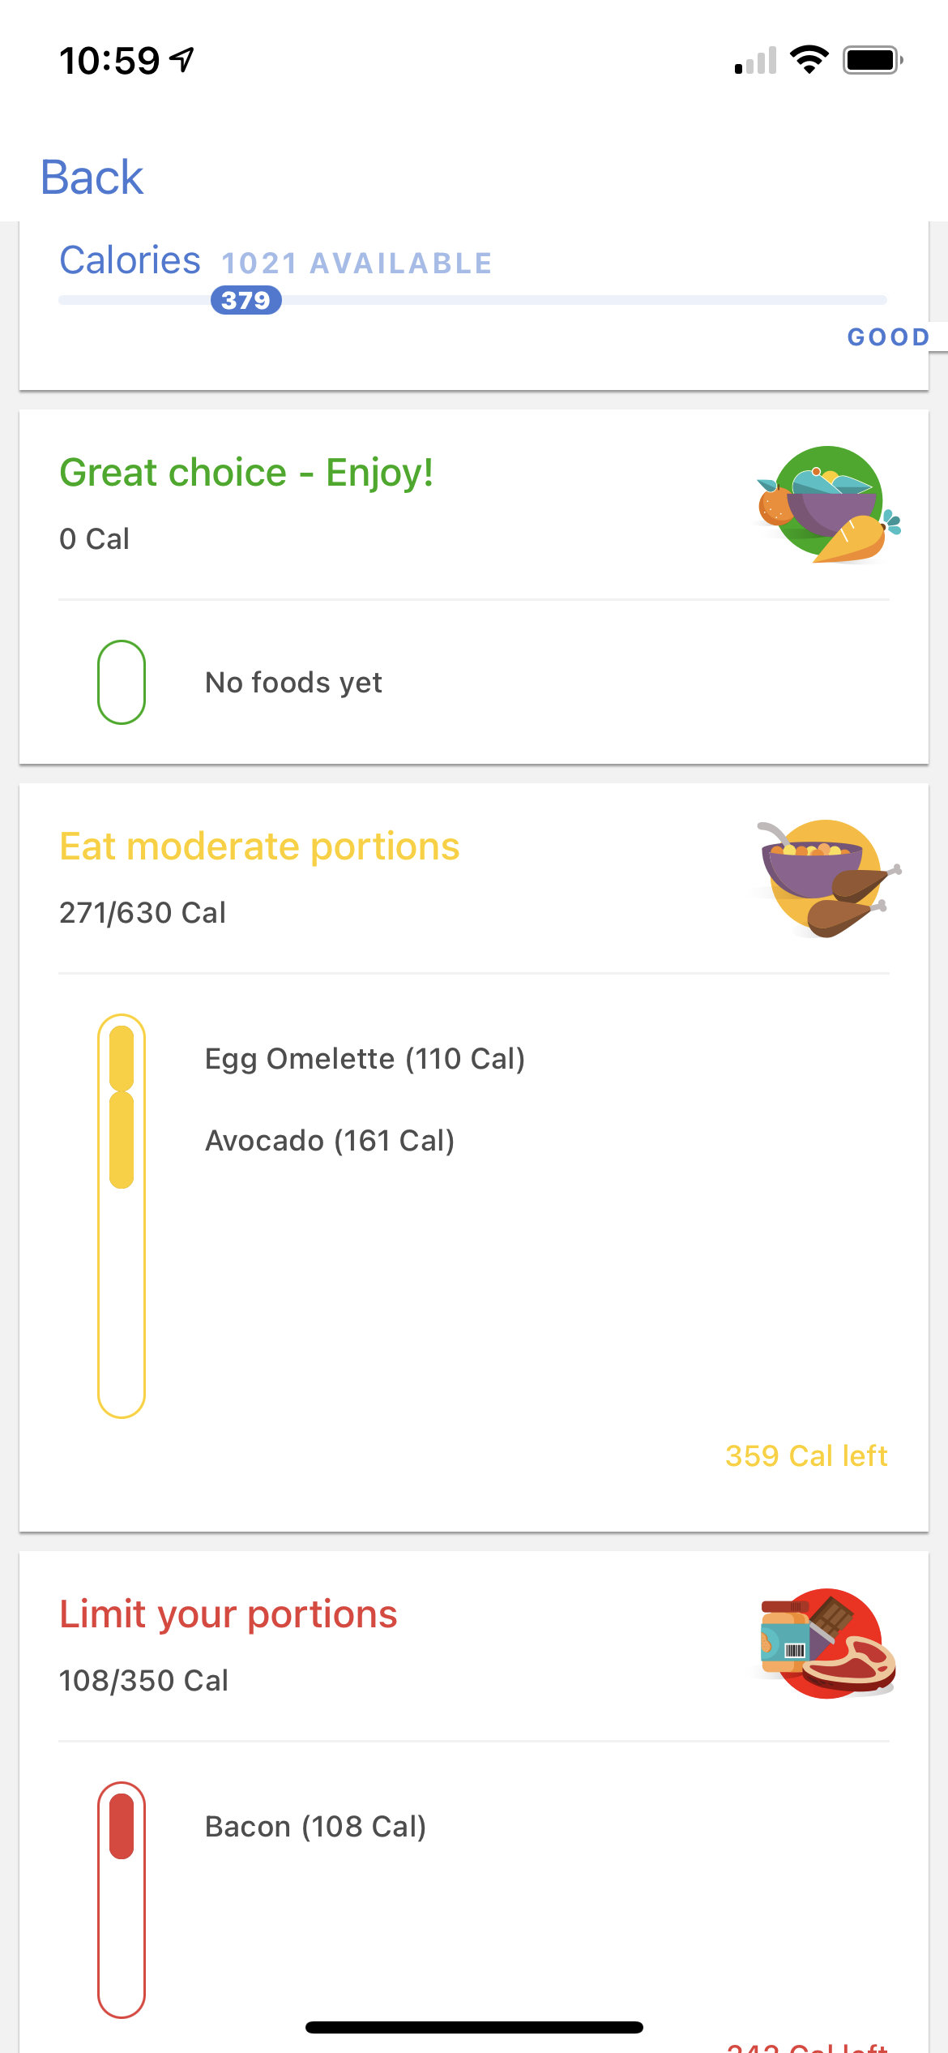
Task: Tap the Back link
Action: (92, 178)
